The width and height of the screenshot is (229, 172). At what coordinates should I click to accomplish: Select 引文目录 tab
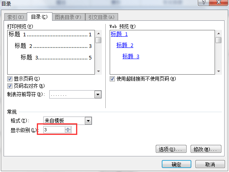point(102,17)
